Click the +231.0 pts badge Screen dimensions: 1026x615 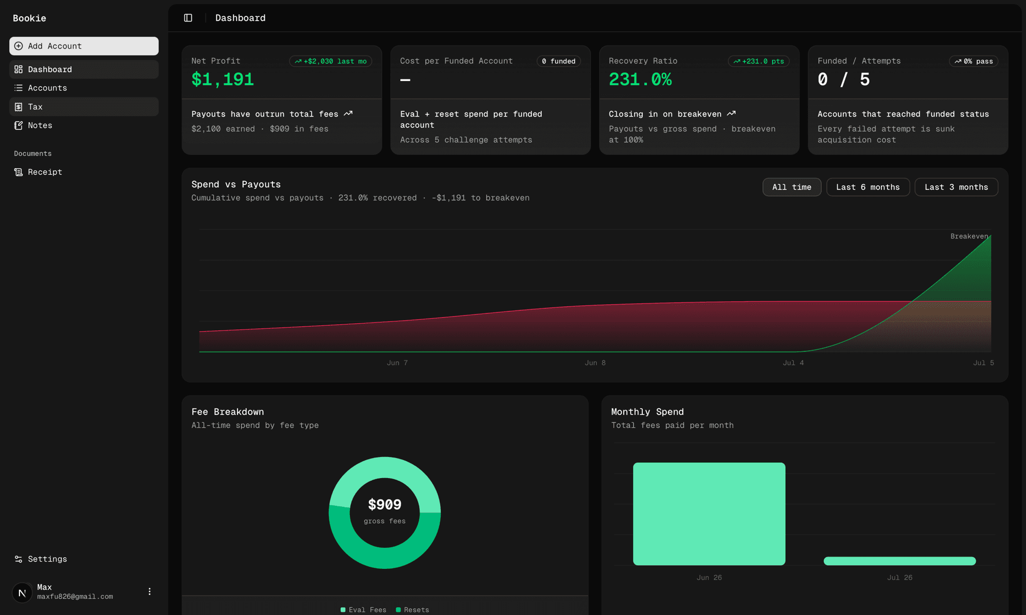759,61
